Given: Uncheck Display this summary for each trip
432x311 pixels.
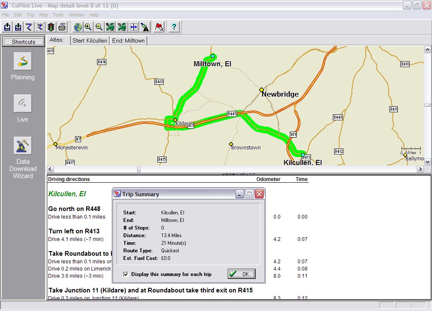Looking at the screenshot, I should point(126,274).
